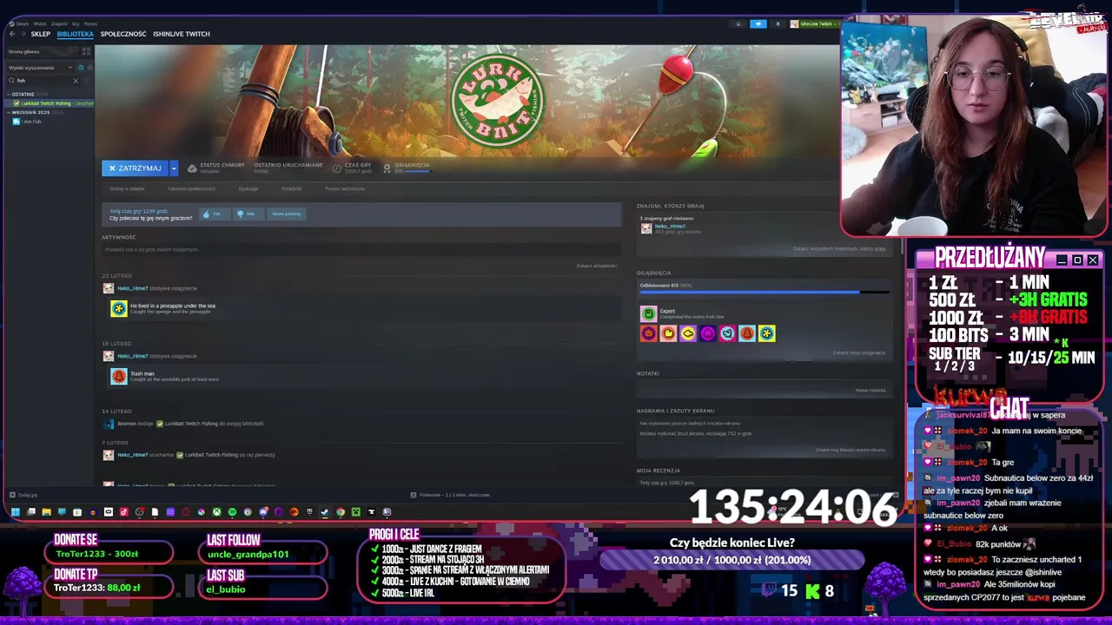This screenshot has height=625, width=1112.
Task: Toggle the recent-activity clock filter icon
Action: pyautogui.click(x=81, y=68)
